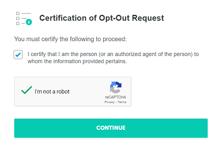Uncheck the certification checkbox
Image resolution: width=216 pixels, height=152 pixels.
18,55
